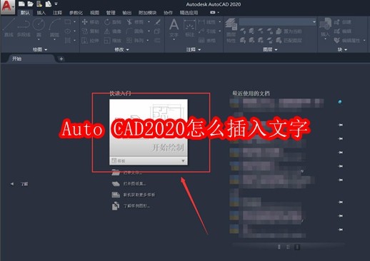Toggle the blue pin on the first recent document
The width and height of the screenshot is (370, 261).
point(340,102)
